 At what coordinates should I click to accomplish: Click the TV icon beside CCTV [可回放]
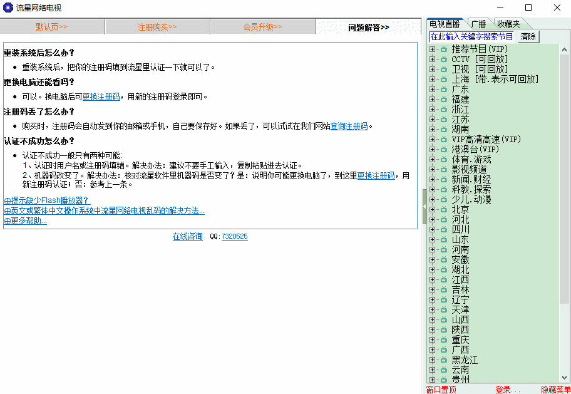click(x=443, y=60)
